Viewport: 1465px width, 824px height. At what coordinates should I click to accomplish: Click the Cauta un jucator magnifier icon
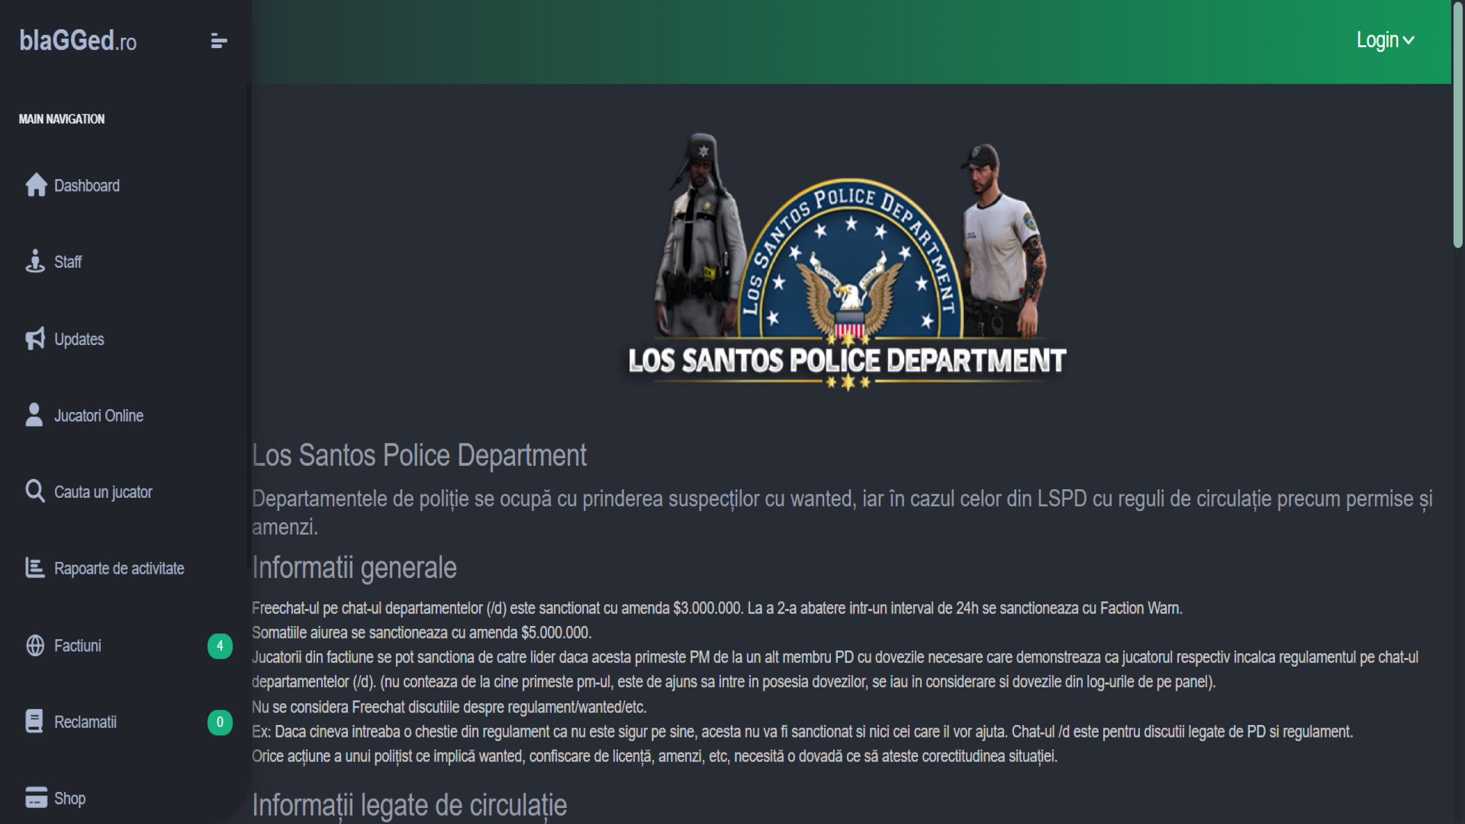click(35, 491)
